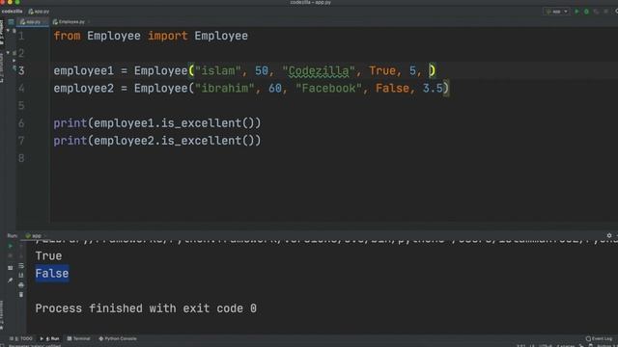Click the print icon in Run panel
618x347 pixels.
pos(21,285)
